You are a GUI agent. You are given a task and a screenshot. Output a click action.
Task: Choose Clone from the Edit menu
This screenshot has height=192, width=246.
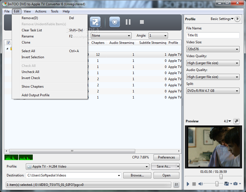pyautogui.click(x=50, y=42)
